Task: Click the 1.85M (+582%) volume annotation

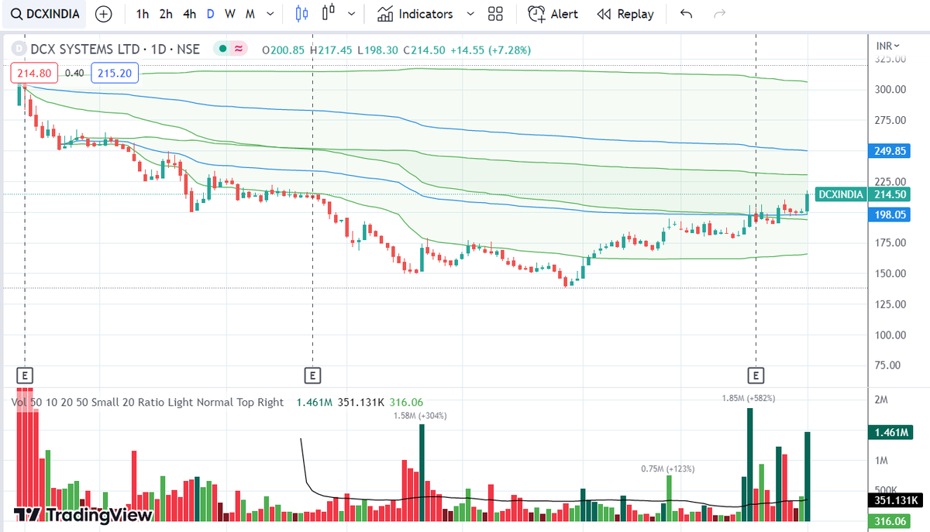Action: 749,398
